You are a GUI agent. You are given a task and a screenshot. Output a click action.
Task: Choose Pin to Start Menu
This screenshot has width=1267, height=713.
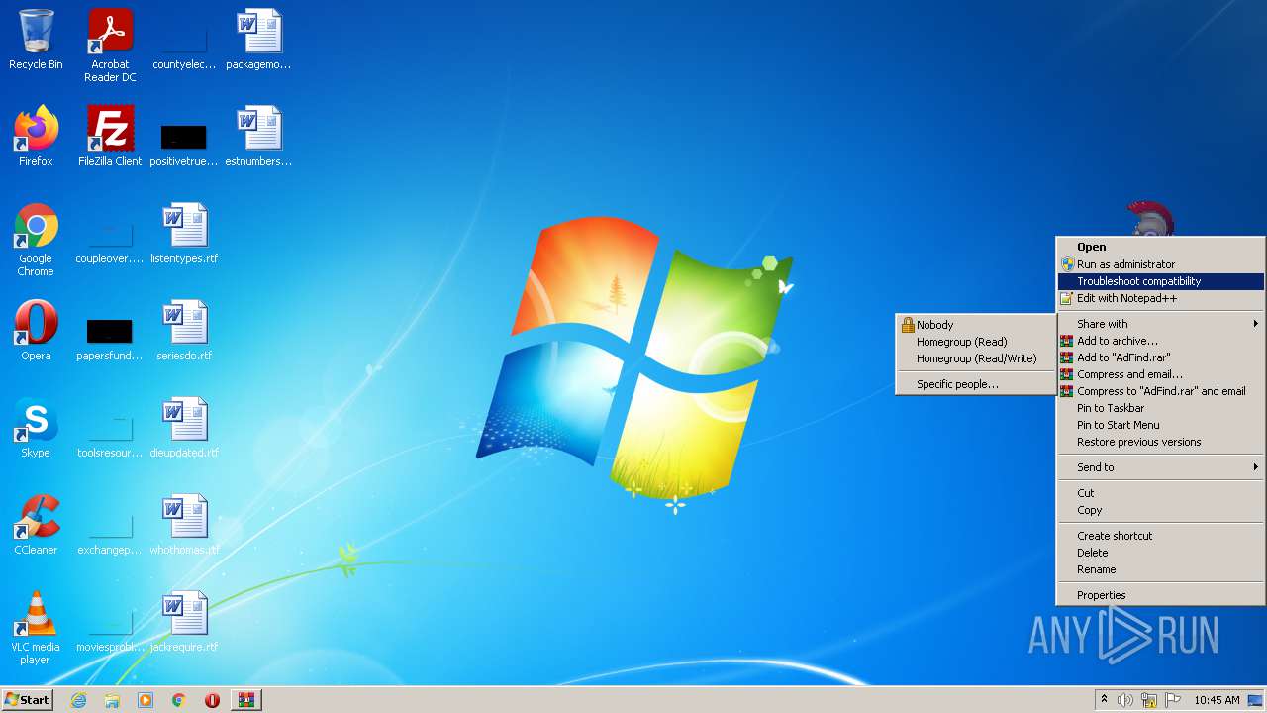pos(1161,425)
